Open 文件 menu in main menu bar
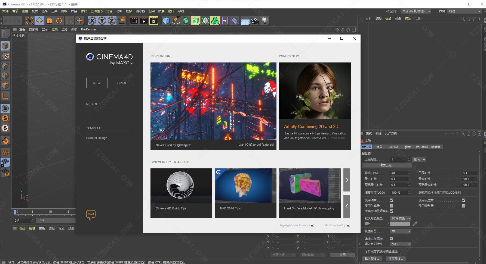 [5, 11]
